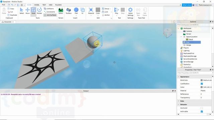Open the Toolbox
This screenshot has width=214, height=120.
[x=69, y=11]
